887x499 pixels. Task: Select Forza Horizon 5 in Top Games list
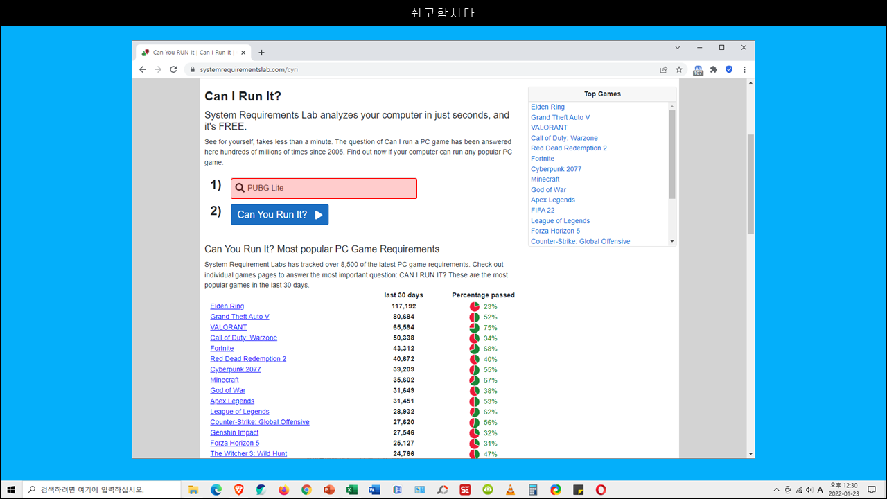pyautogui.click(x=555, y=231)
